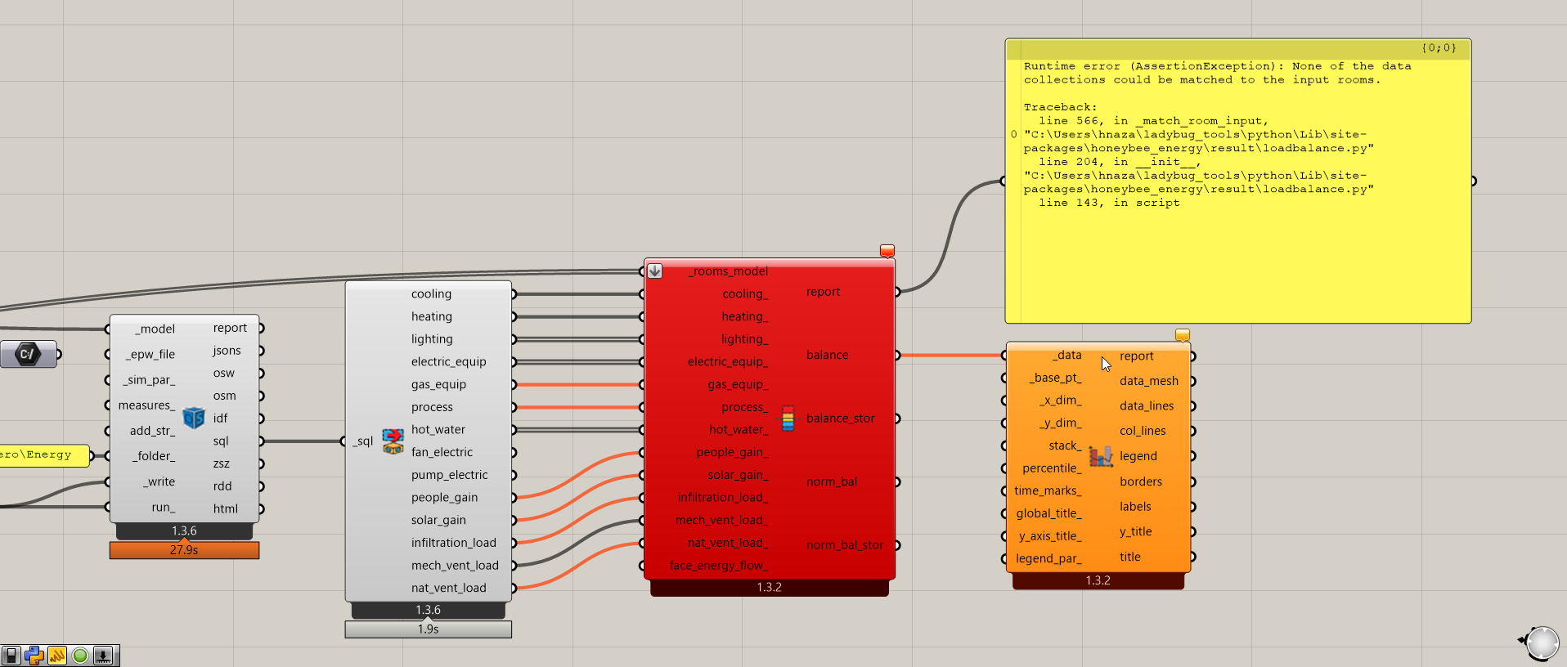The image size is (1567, 667).
Task: Click the orange warning balloon above the chart component
Action: 1183,335
